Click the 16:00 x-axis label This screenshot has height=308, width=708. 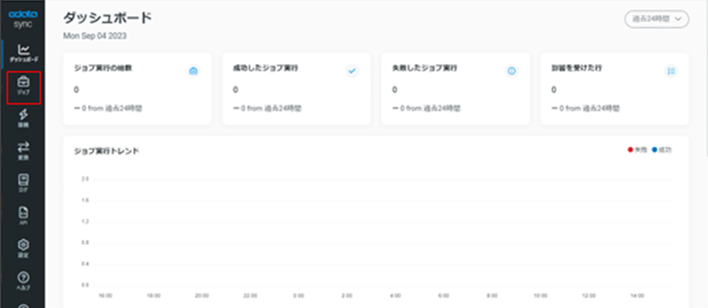[106, 296]
